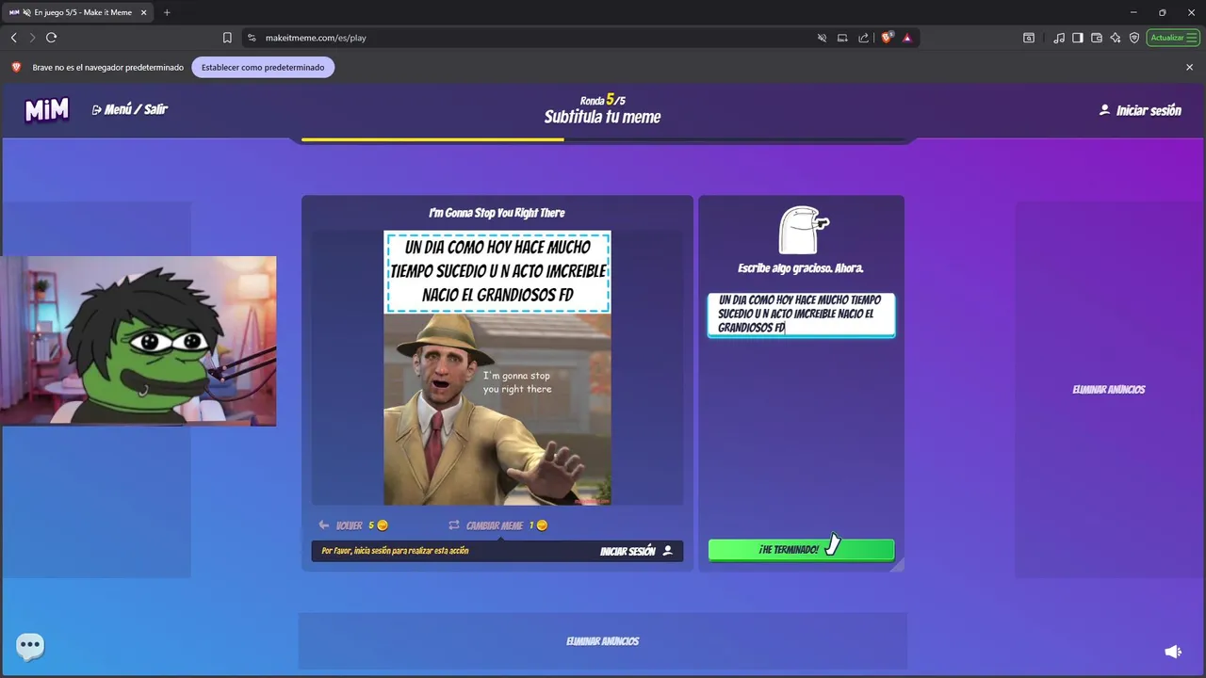Click the coin icon next to CAMBIAR MEME 1
The width and height of the screenshot is (1206, 678).
pyautogui.click(x=542, y=525)
